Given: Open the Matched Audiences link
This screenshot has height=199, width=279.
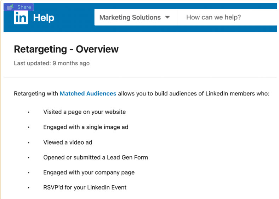Looking at the screenshot, I should click(x=88, y=93).
